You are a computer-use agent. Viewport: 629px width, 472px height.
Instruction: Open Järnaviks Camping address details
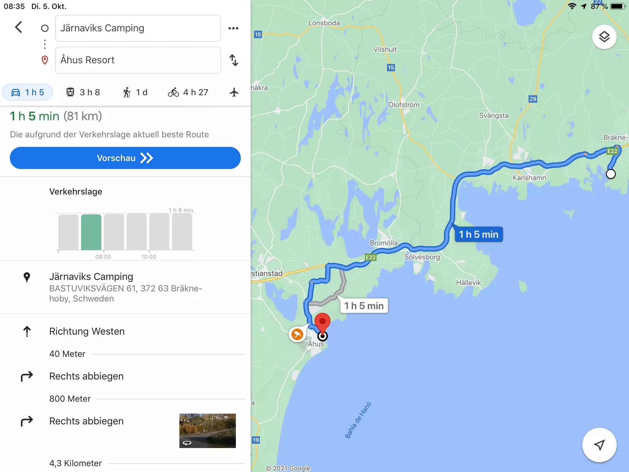coord(125,287)
